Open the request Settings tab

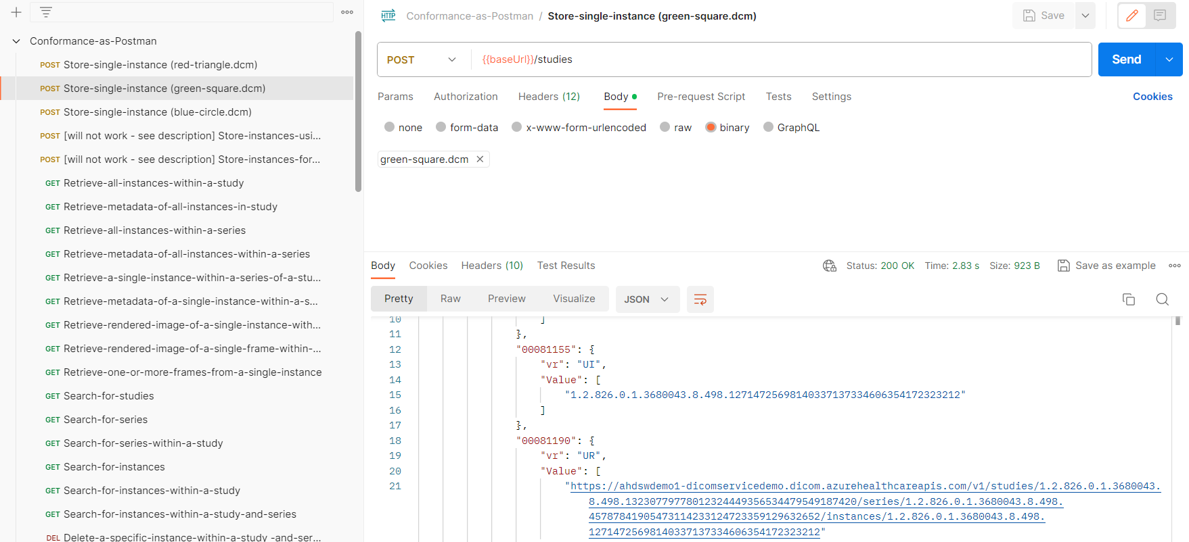[832, 97]
